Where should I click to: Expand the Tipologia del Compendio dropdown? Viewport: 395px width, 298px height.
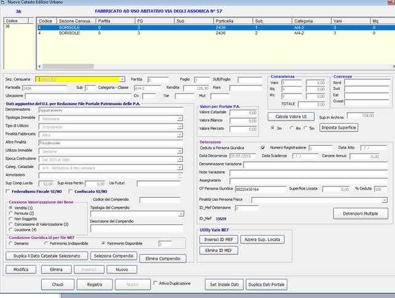pos(181,214)
